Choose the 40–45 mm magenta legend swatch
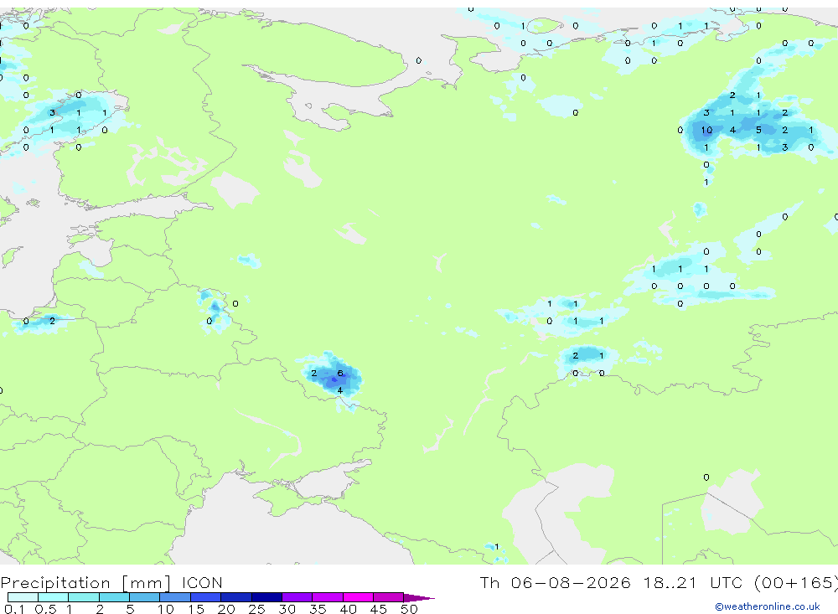The image size is (838, 614). [x=358, y=597]
